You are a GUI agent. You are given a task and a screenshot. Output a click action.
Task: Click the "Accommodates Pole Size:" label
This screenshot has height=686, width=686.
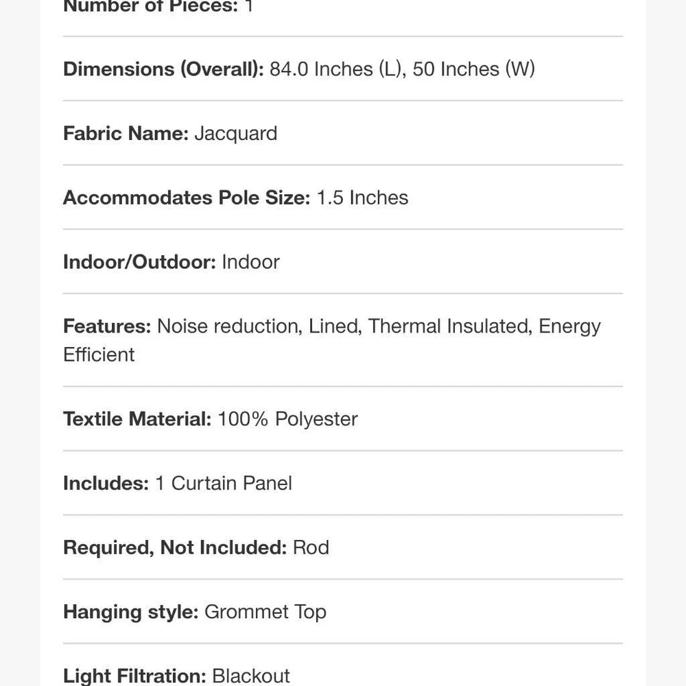pyautogui.click(x=187, y=198)
